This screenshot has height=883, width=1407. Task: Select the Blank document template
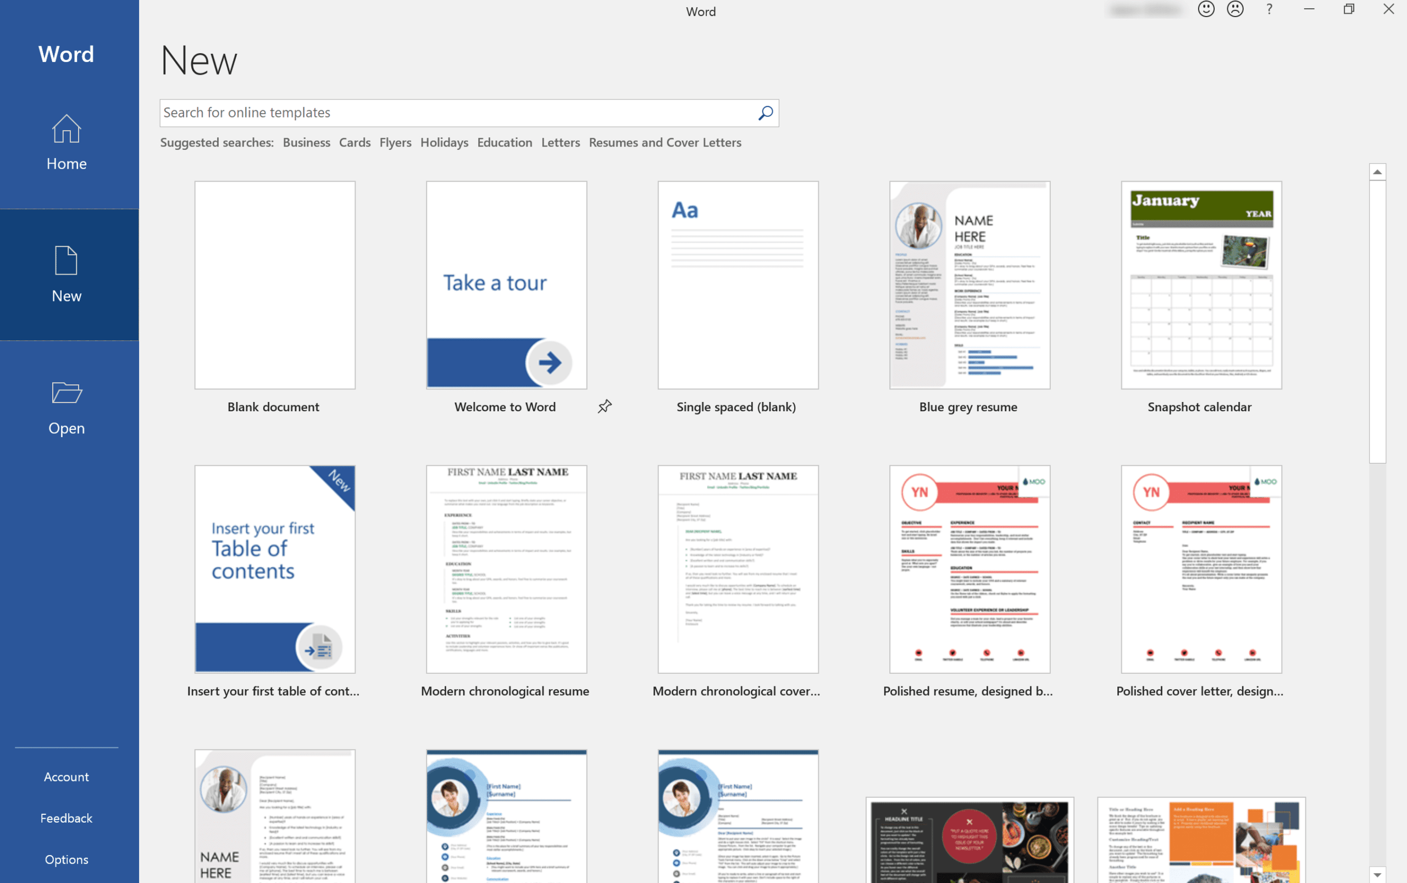click(274, 284)
